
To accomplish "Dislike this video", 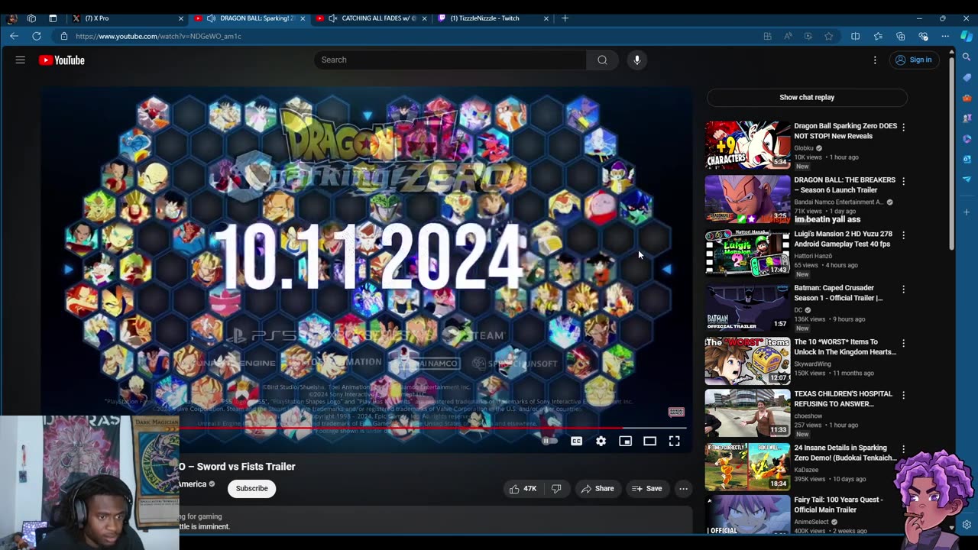I will [557, 488].
